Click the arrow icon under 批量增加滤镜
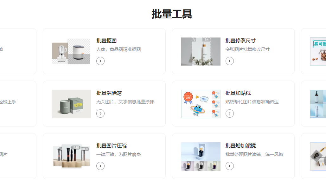The width and height of the screenshot is (326, 184). coord(229,166)
